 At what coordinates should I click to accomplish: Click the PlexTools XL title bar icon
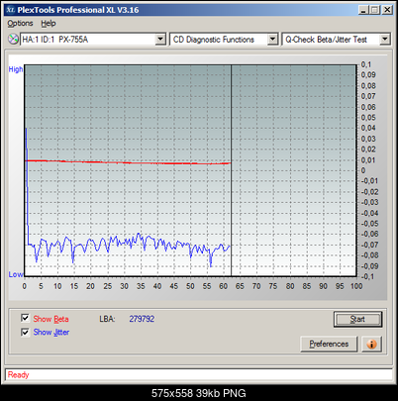(11, 10)
